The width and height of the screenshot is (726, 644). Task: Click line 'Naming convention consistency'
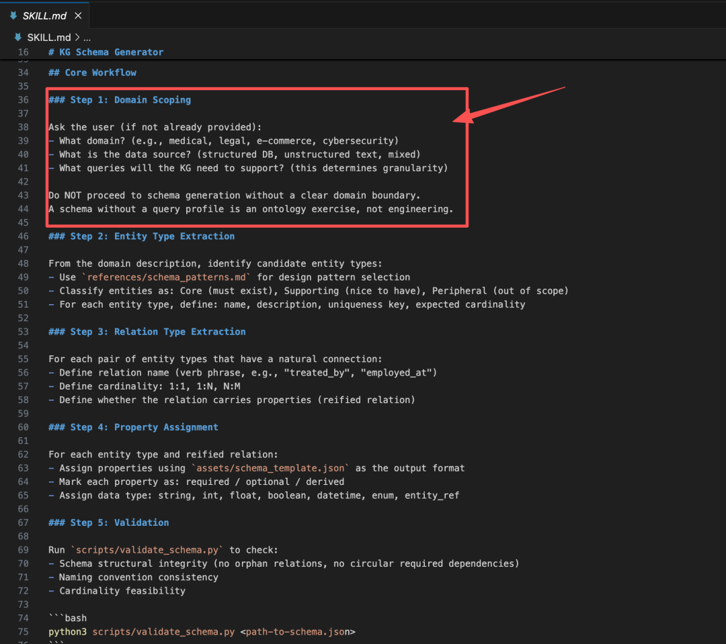[133, 578]
